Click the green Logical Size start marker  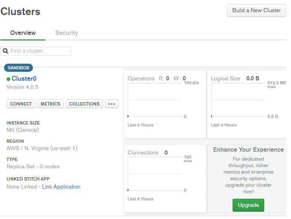211,116
